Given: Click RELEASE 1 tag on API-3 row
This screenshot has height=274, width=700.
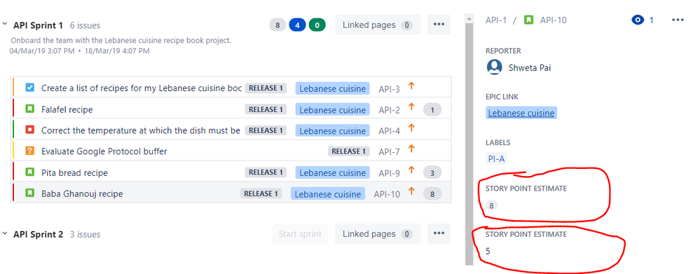Looking at the screenshot, I should (x=266, y=88).
